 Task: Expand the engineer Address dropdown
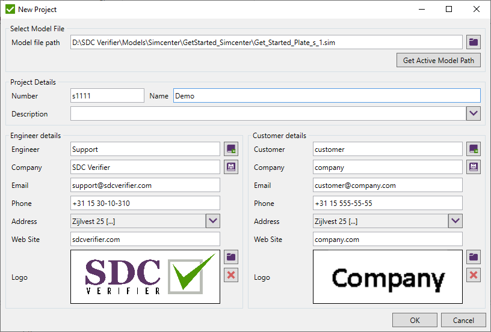(x=213, y=221)
